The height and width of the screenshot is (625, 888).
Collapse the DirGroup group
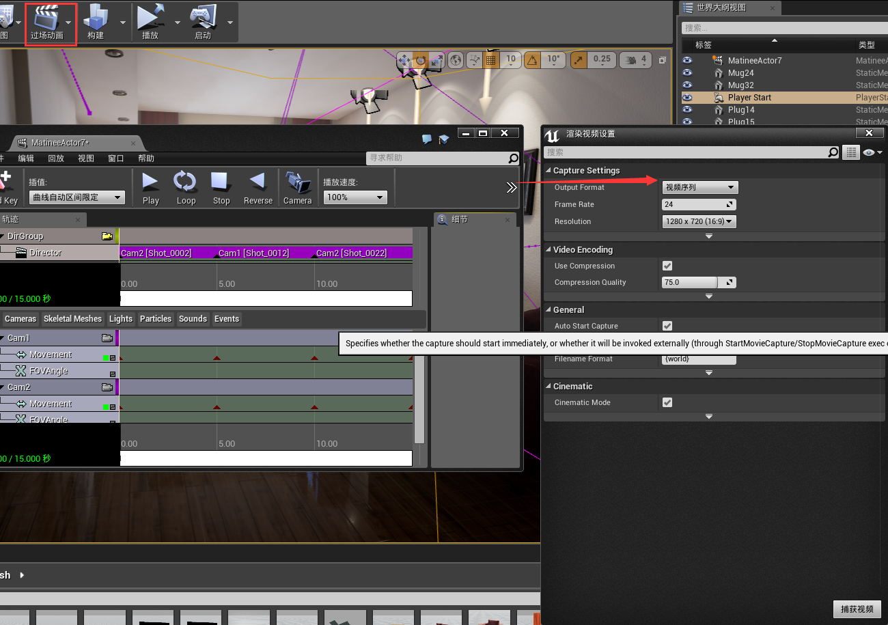pyautogui.click(x=2, y=236)
